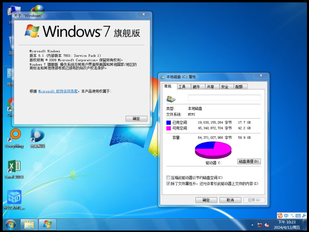Toggle Sogou 中 Chinese/English input mode
Viewport: 309px width, 232px height.
[x=286, y=216]
